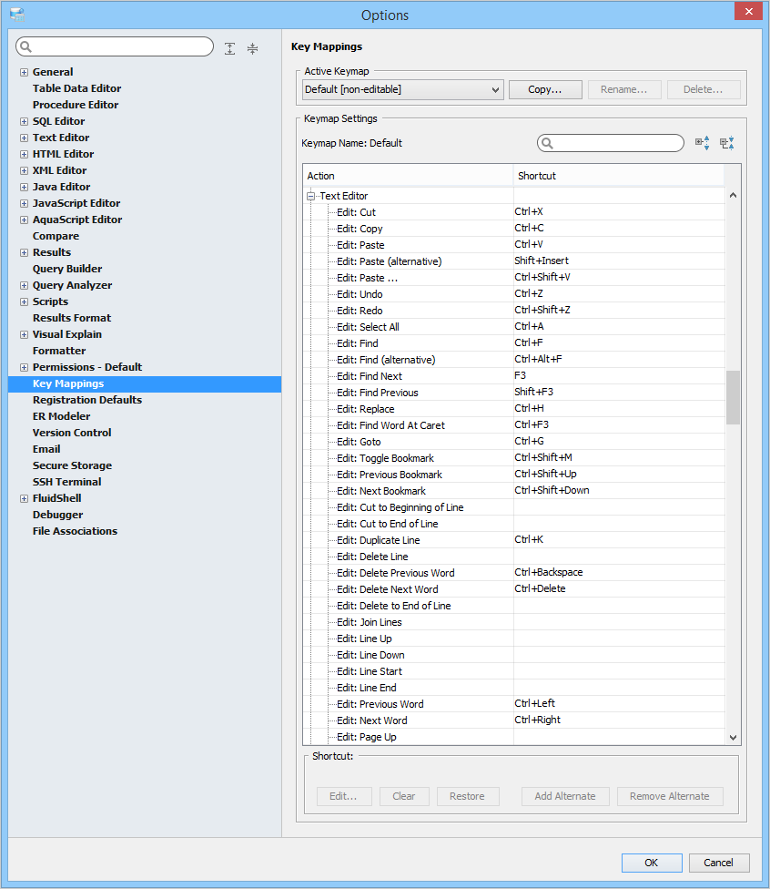Expand the Query Analyzer node
770x889 pixels.
[x=24, y=286]
